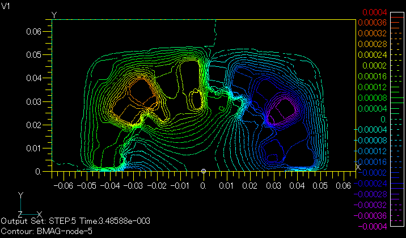The height and width of the screenshot is (238, 406).
Task: Click the magenta -0.0004 legend minimum value
Action: [375, 227]
